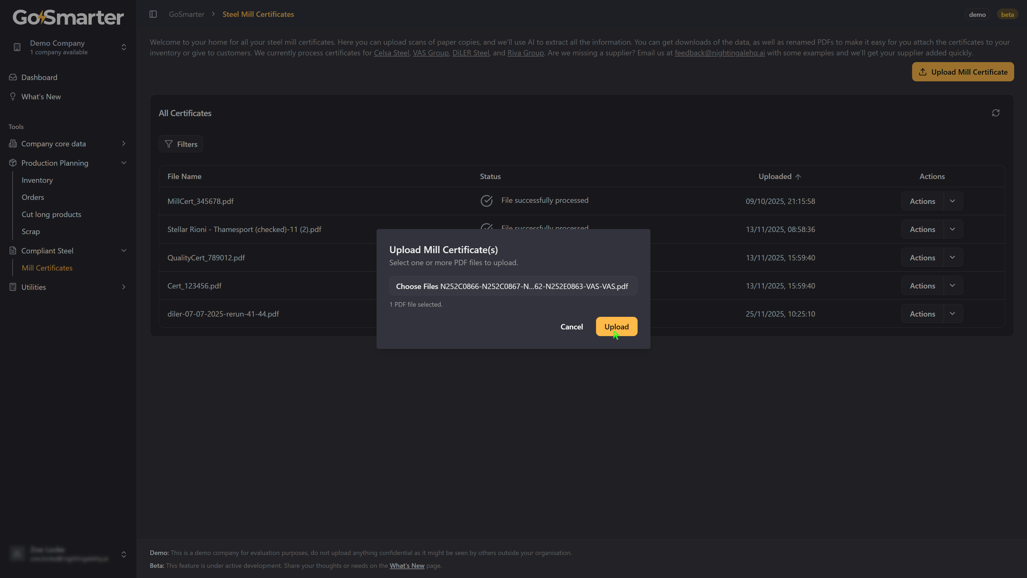Click the Utilities calculator icon
Image resolution: width=1027 pixels, height=578 pixels.
coord(13,287)
